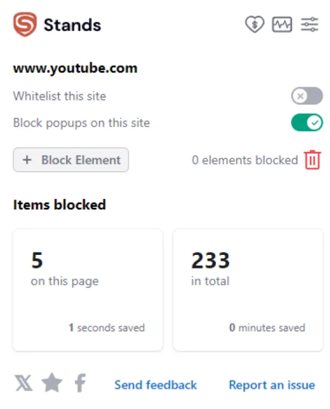Follow the Report an issue link
This screenshot has width=330, height=409.
point(272,385)
